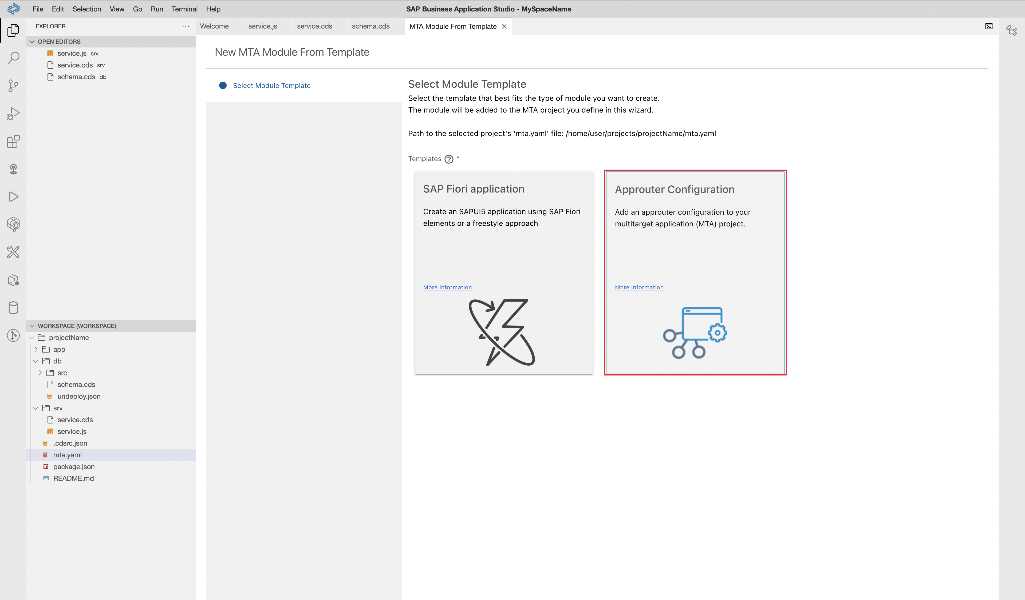Collapse the WORKSPACE (WORKSPACE) section
This screenshot has width=1025, height=600.
click(111, 326)
